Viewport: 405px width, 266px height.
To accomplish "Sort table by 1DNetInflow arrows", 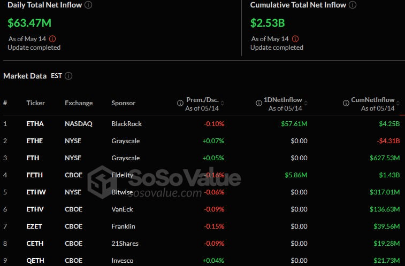I will tap(306, 103).
